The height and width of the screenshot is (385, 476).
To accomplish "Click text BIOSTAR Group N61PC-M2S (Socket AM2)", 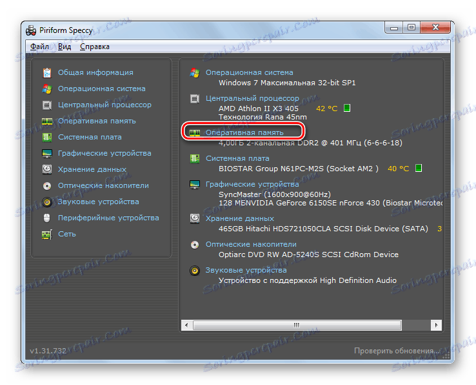I will (299, 169).
